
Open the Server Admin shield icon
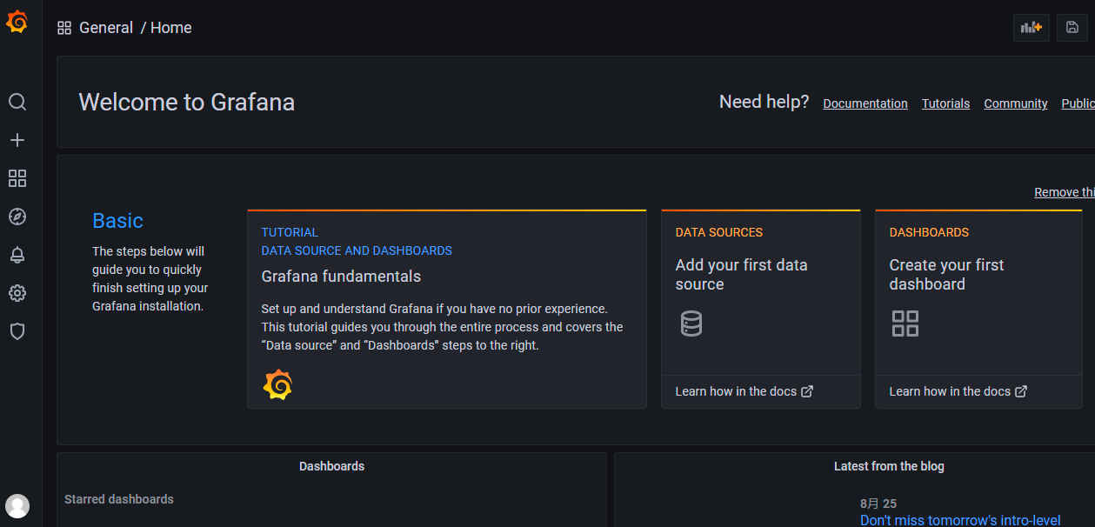(17, 331)
